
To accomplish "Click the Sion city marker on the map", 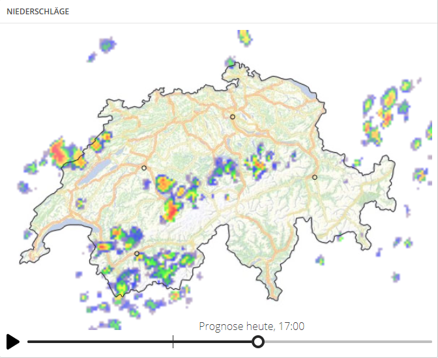I will click(x=137, y=253).
